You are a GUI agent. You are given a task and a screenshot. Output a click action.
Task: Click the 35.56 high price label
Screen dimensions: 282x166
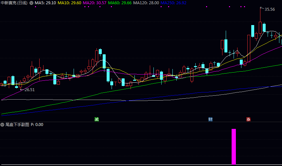point(270,9)
